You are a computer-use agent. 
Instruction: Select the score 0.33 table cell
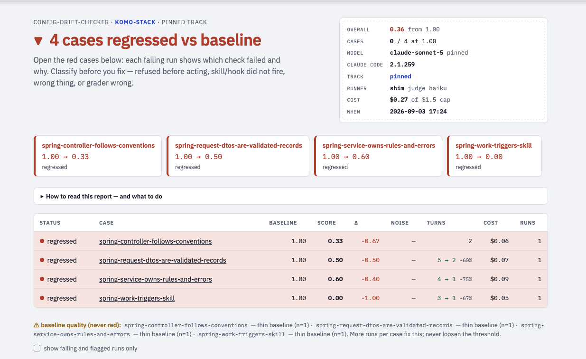335,241
